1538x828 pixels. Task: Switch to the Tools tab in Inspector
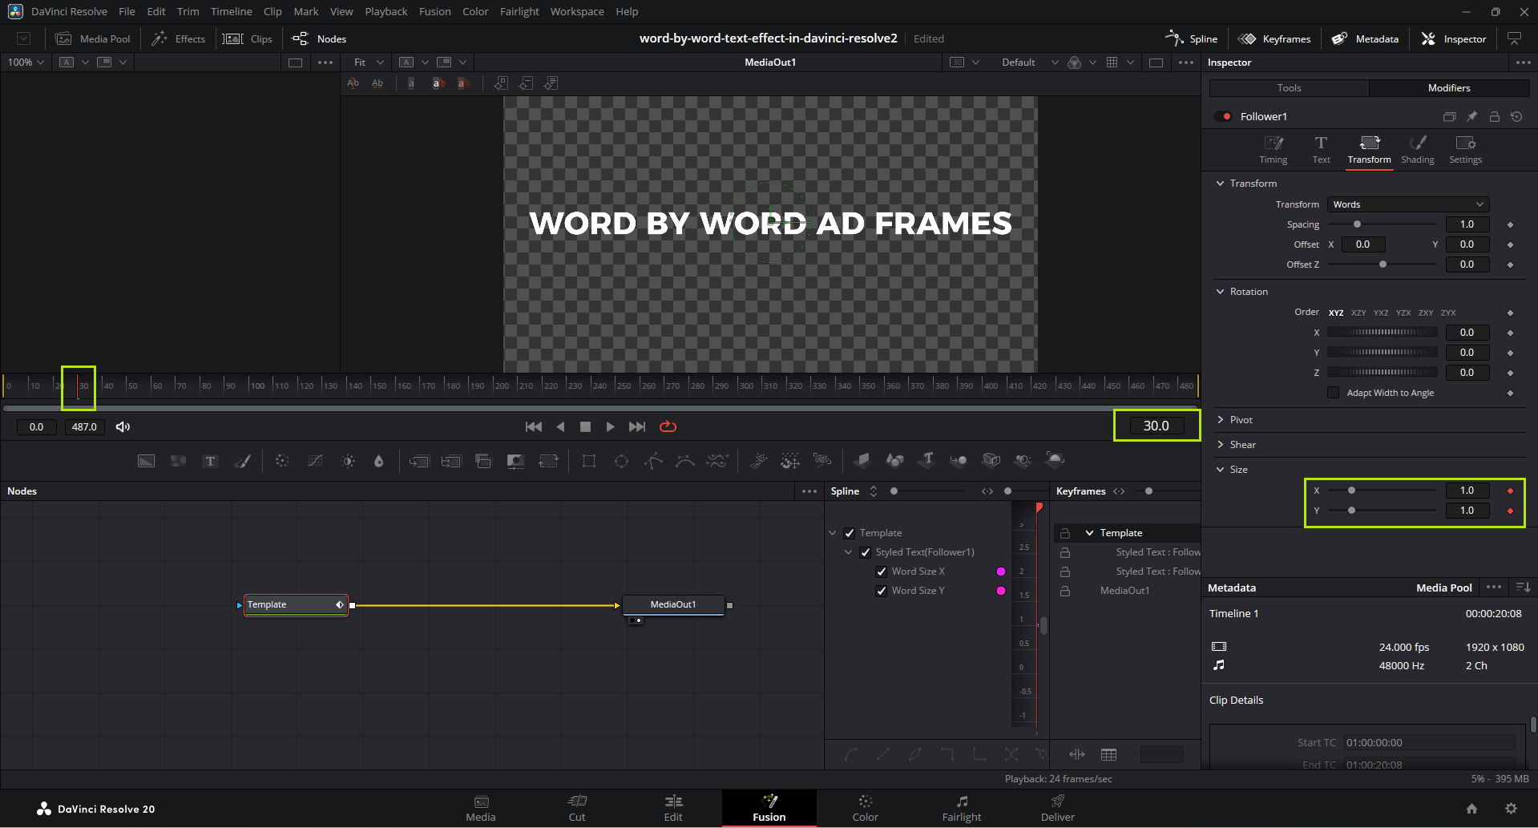(1289, 88)
